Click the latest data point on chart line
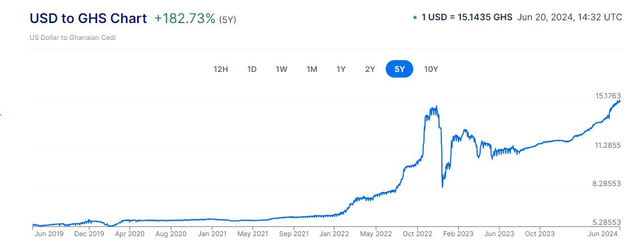Image resolution: width=639 pixels, height=244 pixels. [619, 101]
